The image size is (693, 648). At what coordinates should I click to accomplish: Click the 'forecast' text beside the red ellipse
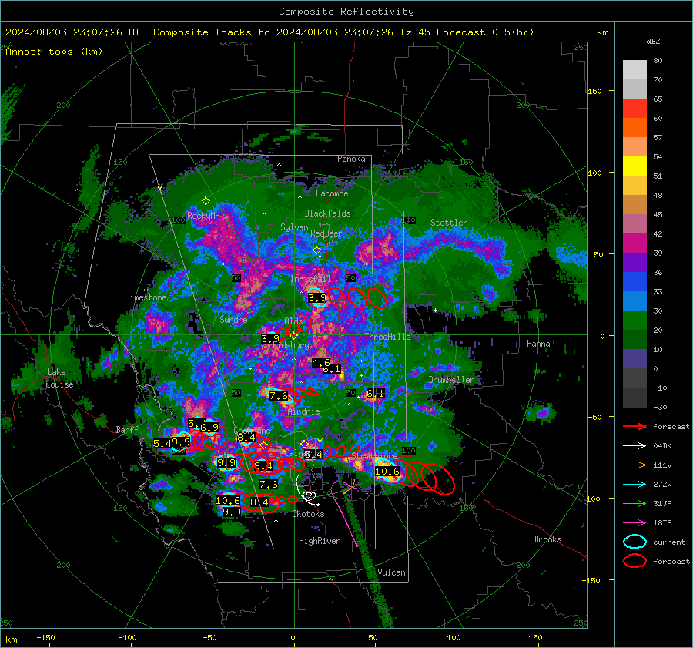point(671,561)
